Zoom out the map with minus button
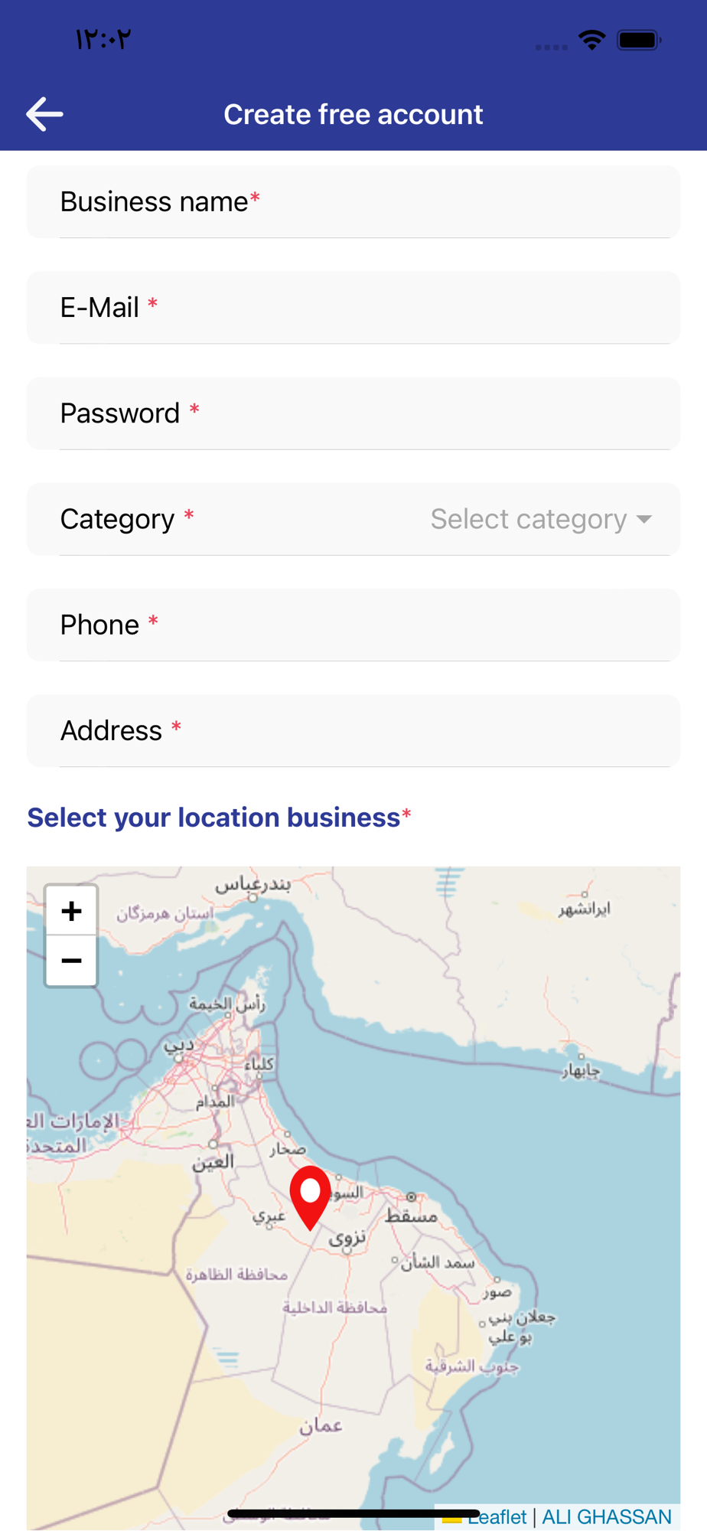The image size is (707, 1531). point(71,961)
